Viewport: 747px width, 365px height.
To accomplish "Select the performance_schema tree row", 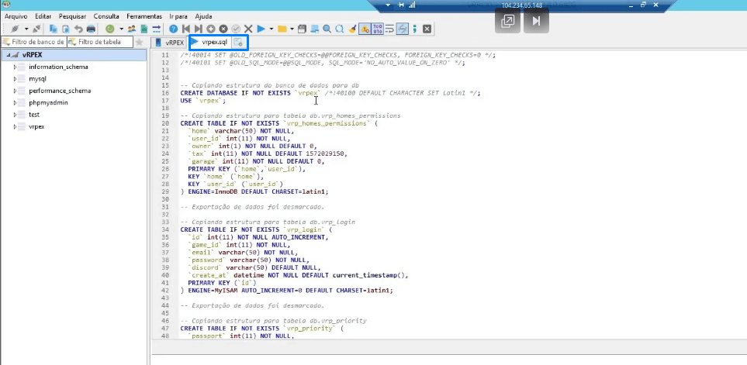I will click(60, 91).
